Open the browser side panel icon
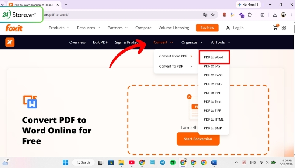 [262, 15]
